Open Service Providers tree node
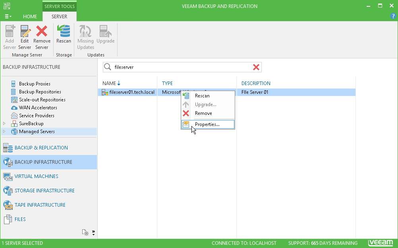This screenshot has height=248, width=398. pyautogui.click(x=37, y=116)
